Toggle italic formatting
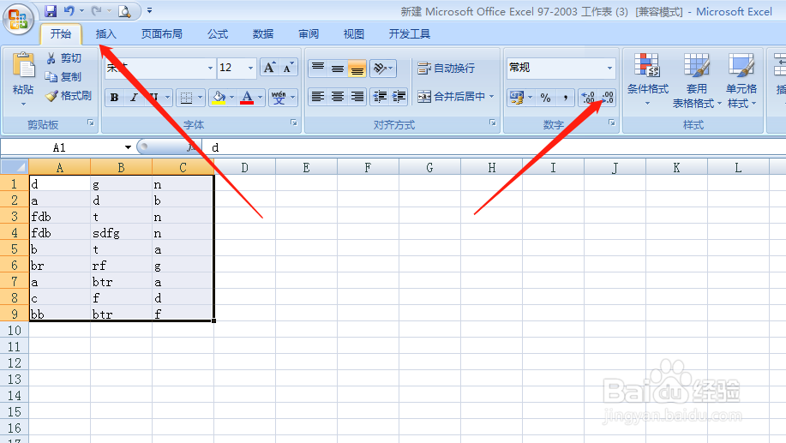786x443 pixels. coord(134,97)
